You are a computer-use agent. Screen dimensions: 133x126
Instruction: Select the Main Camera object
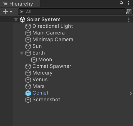tap(49, 33)
